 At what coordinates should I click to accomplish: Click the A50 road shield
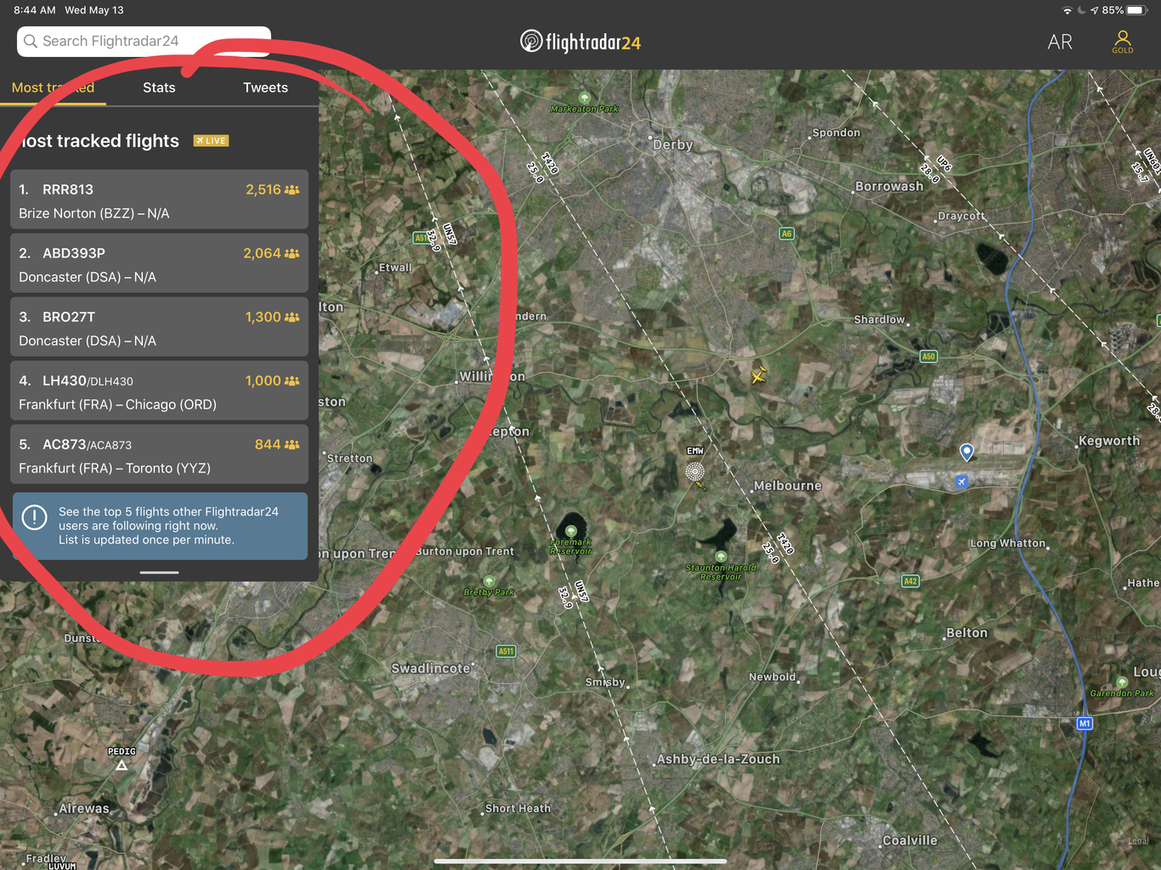(929, 357)
